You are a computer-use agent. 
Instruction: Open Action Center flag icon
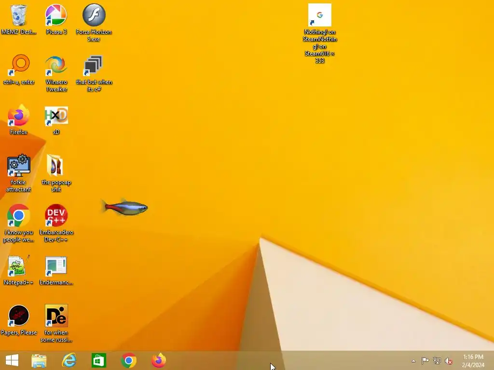[425, 360]
